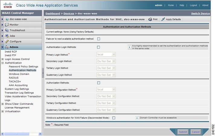
Task: Expand the doc-waas-wae menu arrow
Action: [2, 19]
